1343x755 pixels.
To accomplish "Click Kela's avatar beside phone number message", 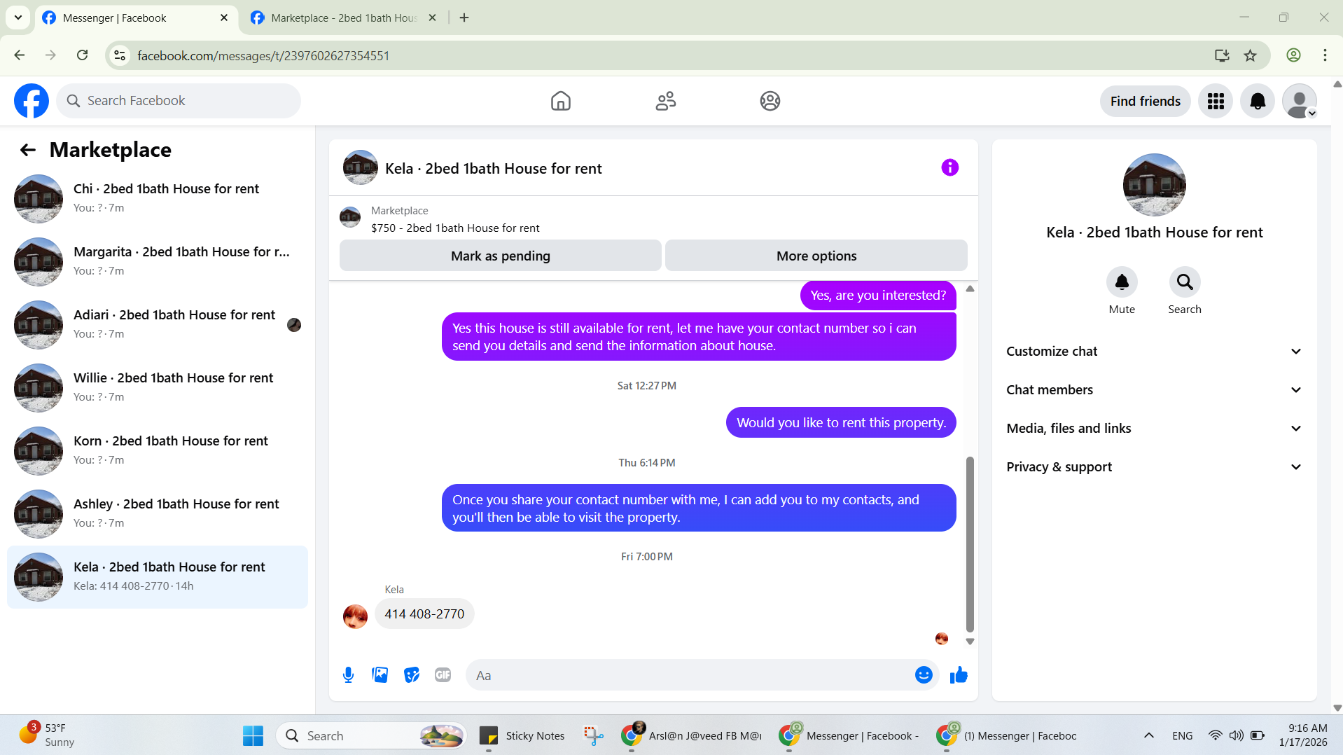I will pos(355,616).
